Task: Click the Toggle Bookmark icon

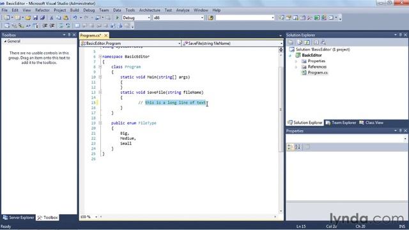Action: point(77,26)
